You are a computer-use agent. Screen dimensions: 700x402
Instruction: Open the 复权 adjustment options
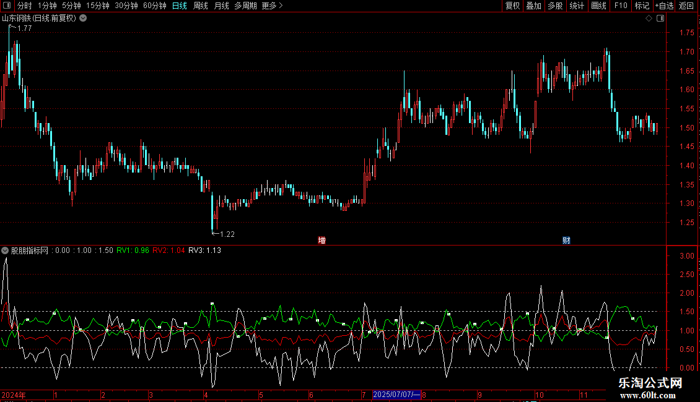pos(512,6)
